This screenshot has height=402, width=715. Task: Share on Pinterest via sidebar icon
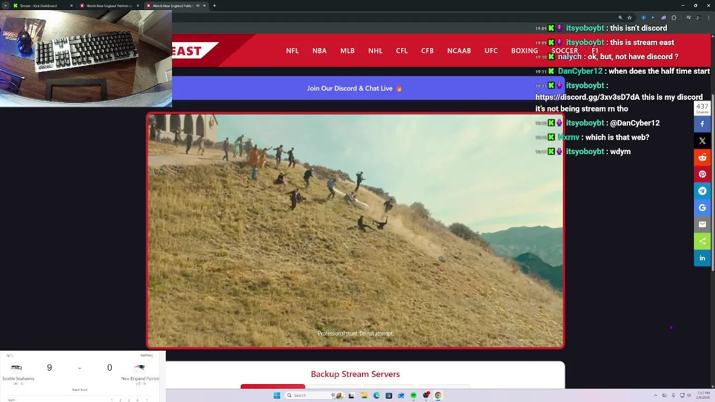702,174
